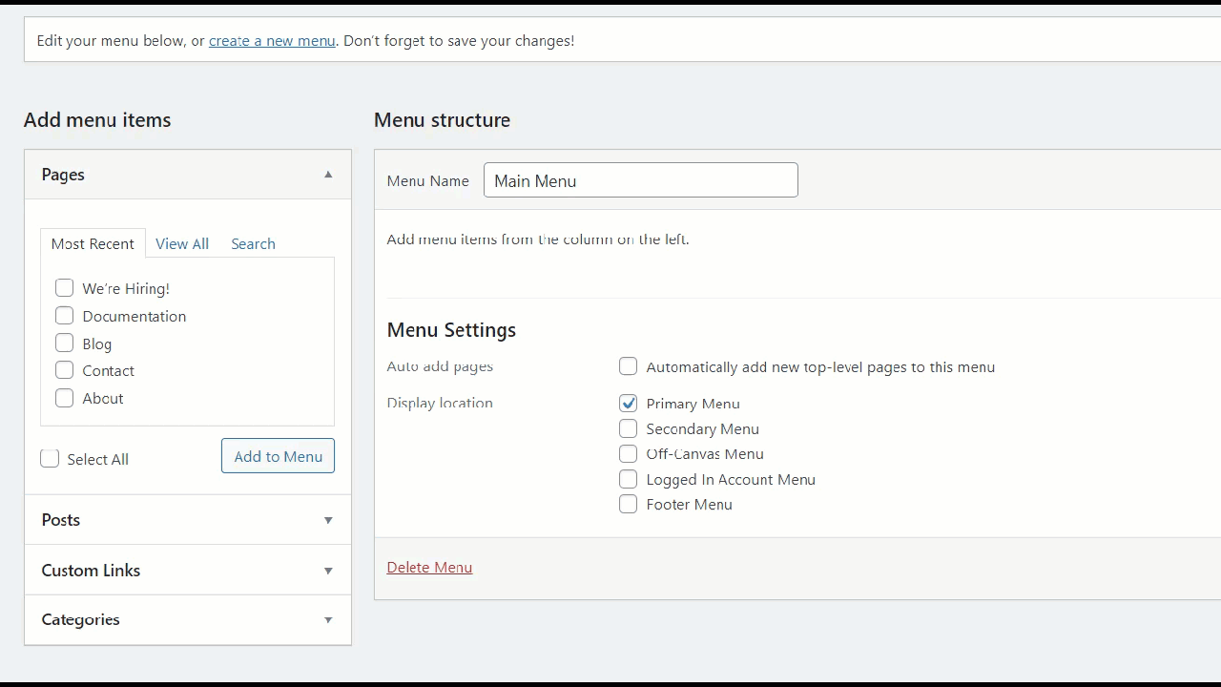The width and height of the screenshot is (1221, 687).
Task: Open the Search tab in Pages
Action: pos(253,243)
